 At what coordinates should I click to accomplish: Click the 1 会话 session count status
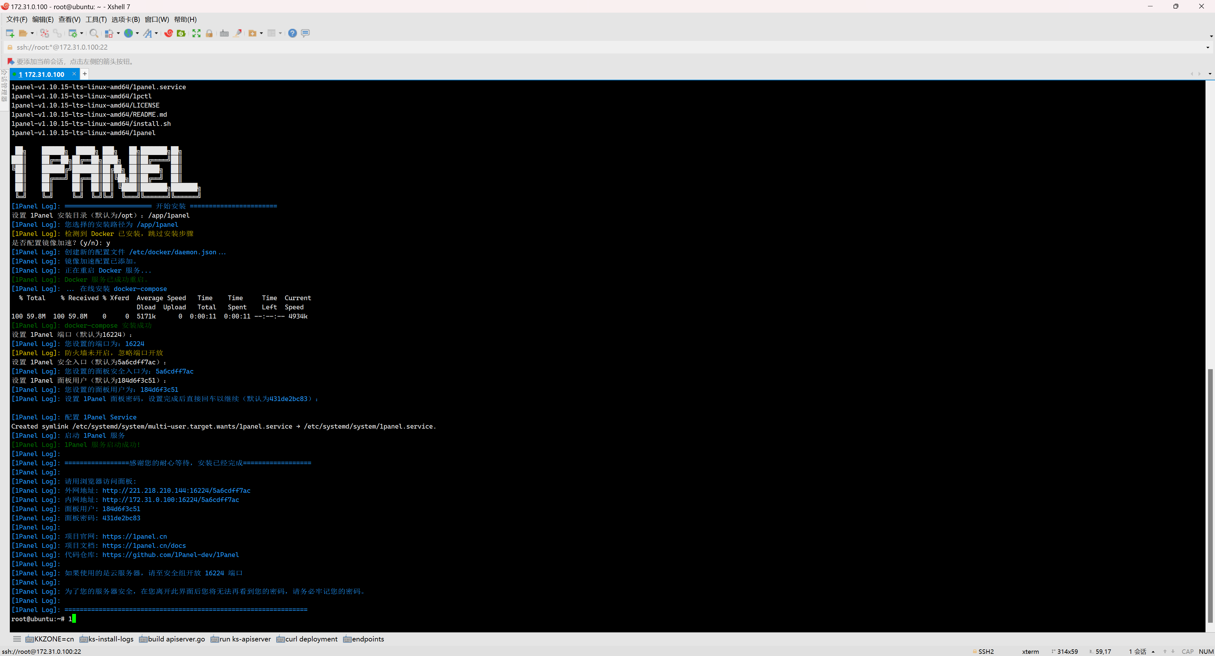pos(1138,651)
